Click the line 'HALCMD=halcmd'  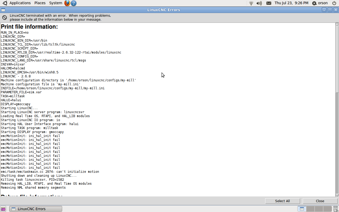[13, 68]
